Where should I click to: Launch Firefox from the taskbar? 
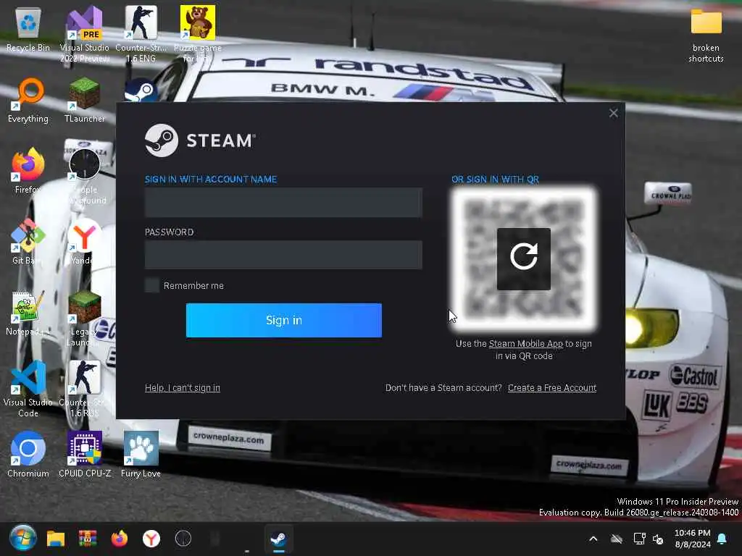[x=120, y=539]
